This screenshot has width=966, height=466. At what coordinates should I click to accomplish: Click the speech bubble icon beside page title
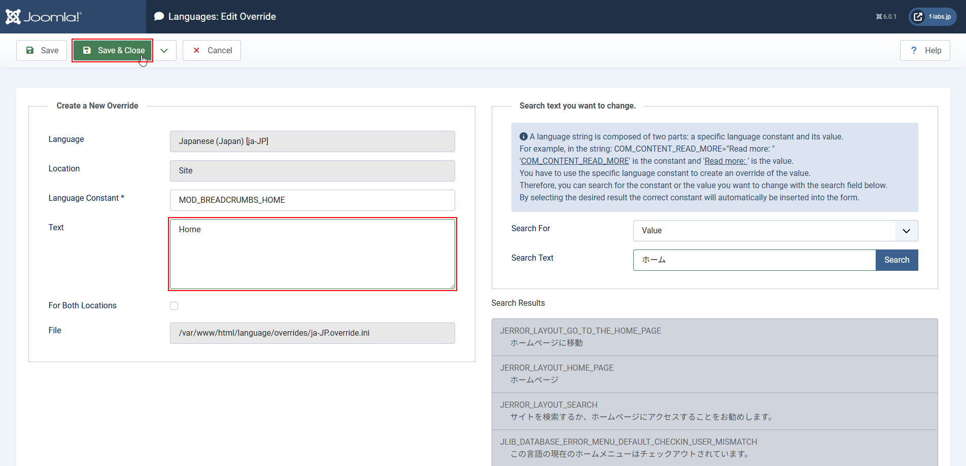point(159,16)
